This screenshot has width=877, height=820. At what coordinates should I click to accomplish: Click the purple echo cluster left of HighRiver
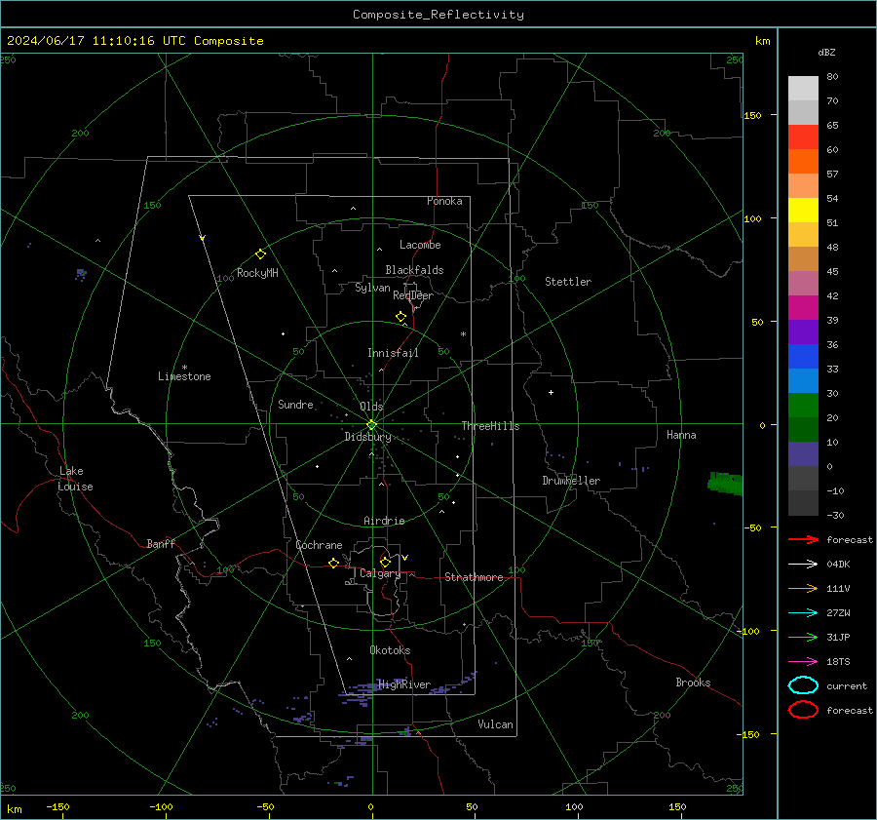coord(358,693)
